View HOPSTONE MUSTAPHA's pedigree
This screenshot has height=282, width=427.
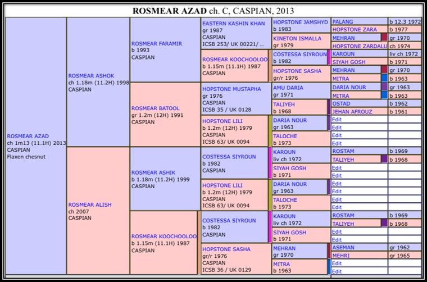[x=231, y=89]
